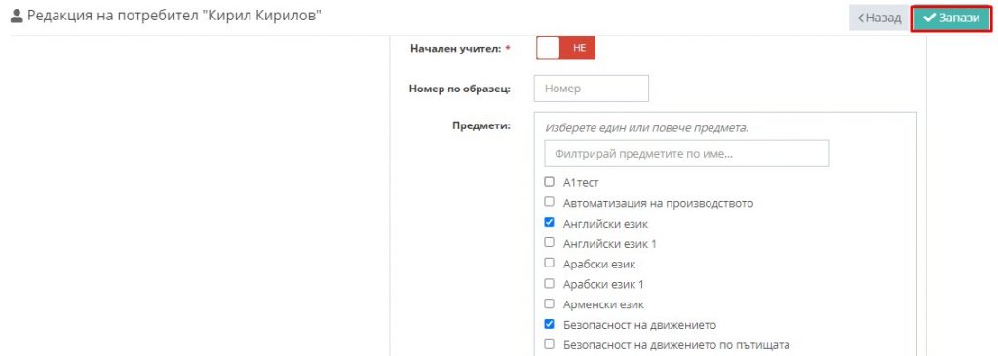Screen dimensions: 998x356
Task: Toggle the Начален учител switch
Action: coord(565,48)
